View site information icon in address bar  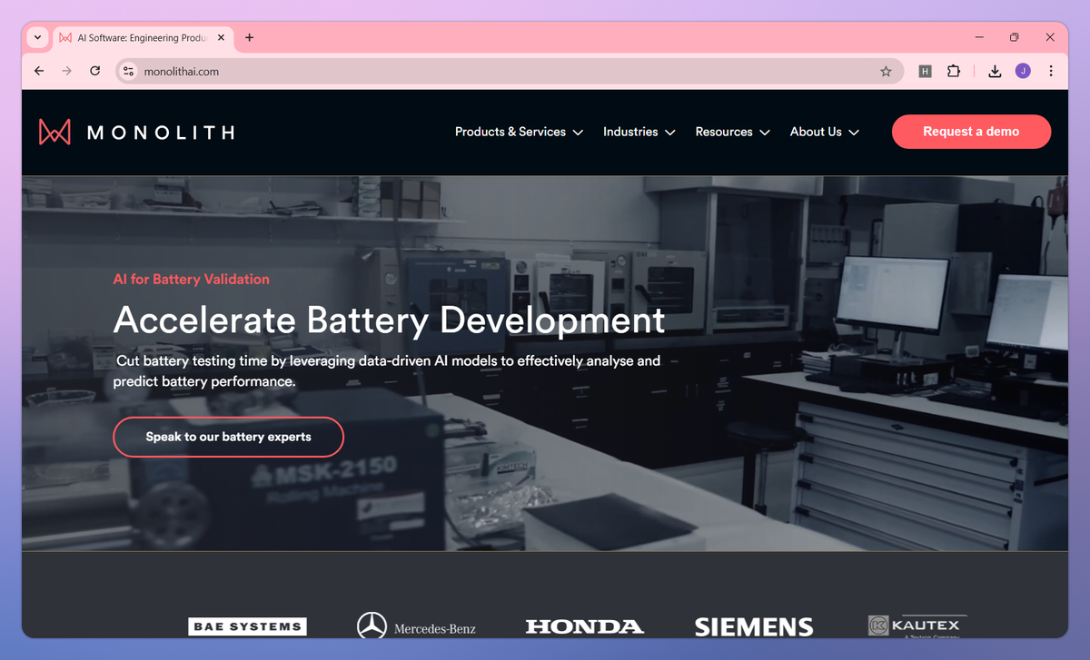tap(128, 71)
